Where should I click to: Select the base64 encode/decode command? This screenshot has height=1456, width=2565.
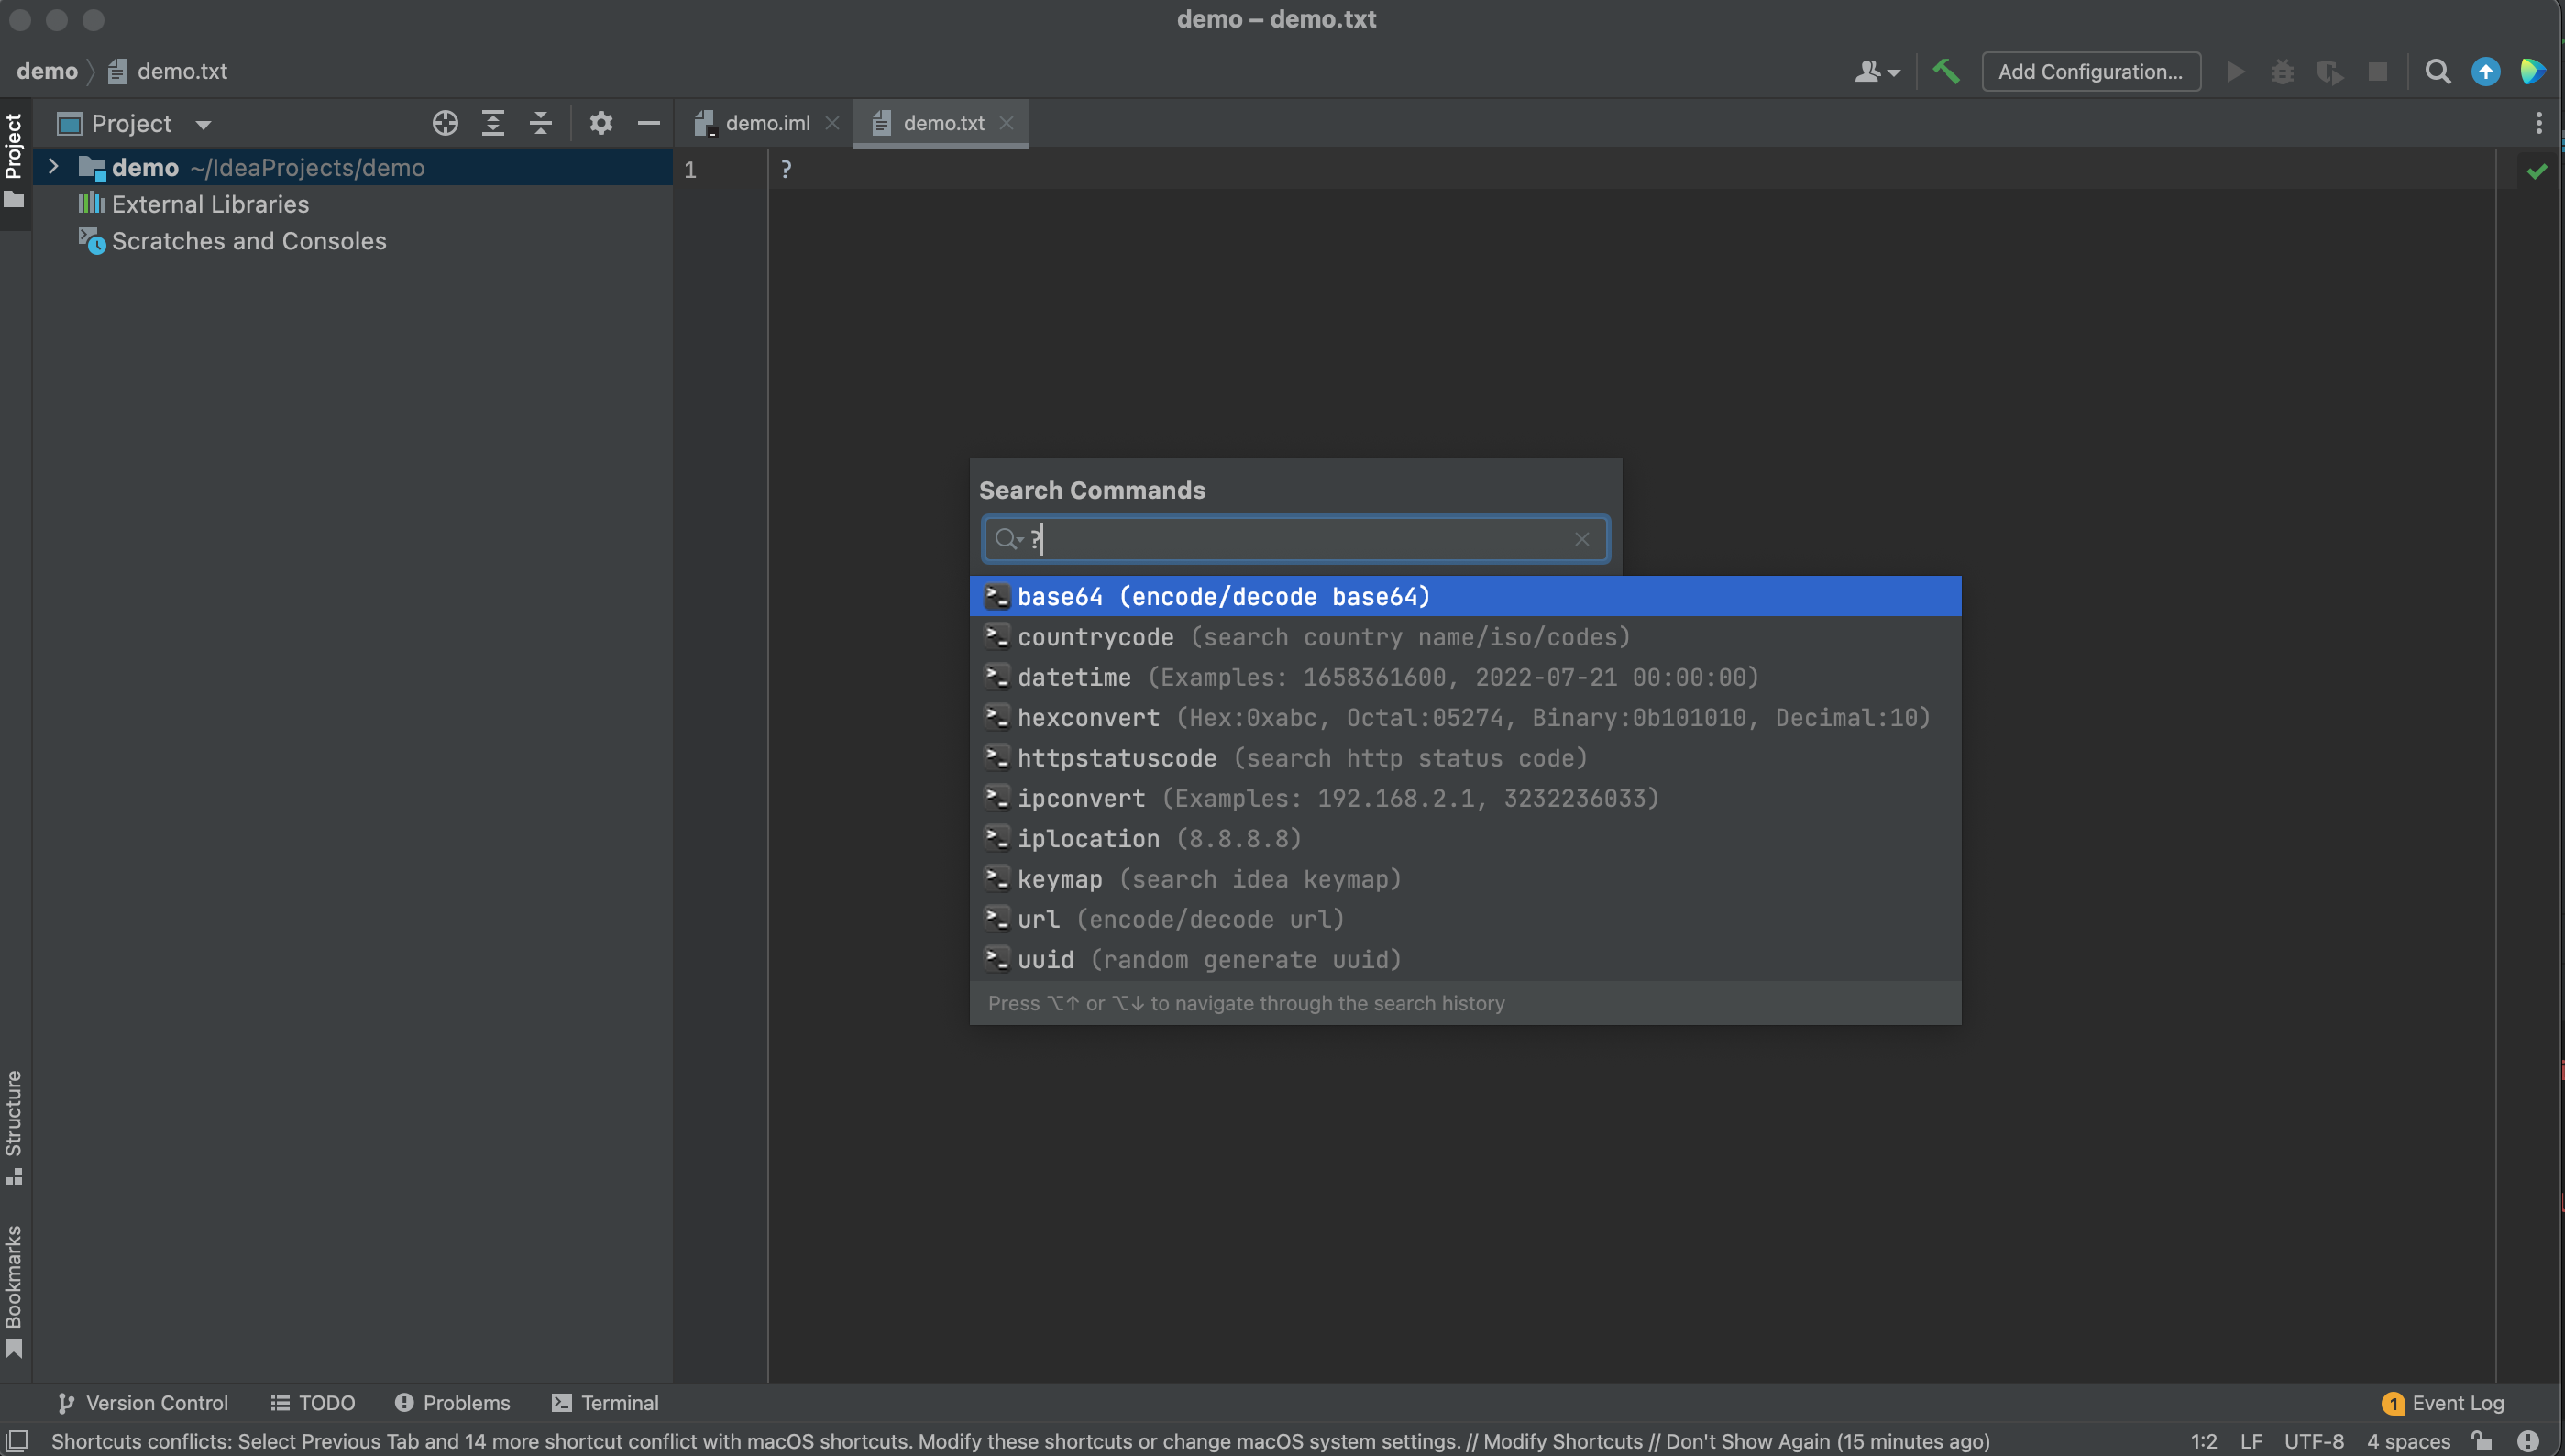[1464, 596]
